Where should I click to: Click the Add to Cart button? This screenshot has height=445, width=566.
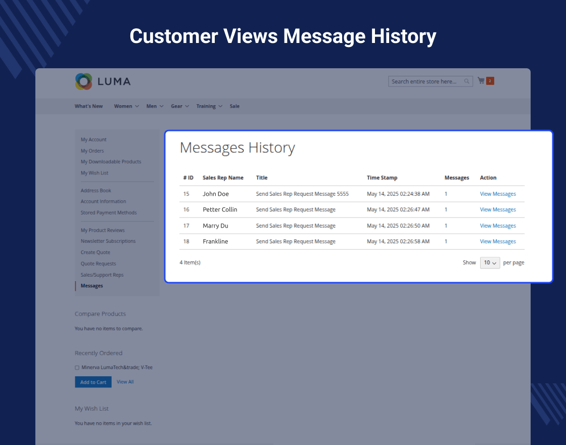click(93, 382)
